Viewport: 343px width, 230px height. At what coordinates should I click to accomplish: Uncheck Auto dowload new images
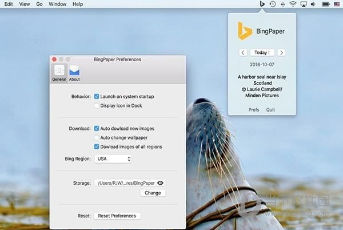click(97, 129)
